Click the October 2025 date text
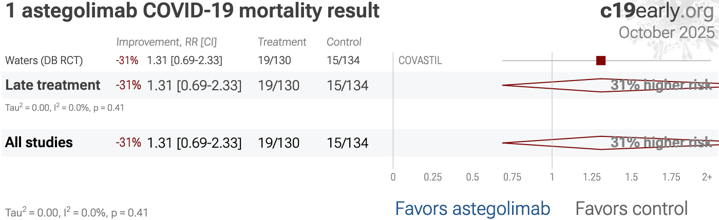The height and width of the screenshot is (220, 719). pos(667,32)
